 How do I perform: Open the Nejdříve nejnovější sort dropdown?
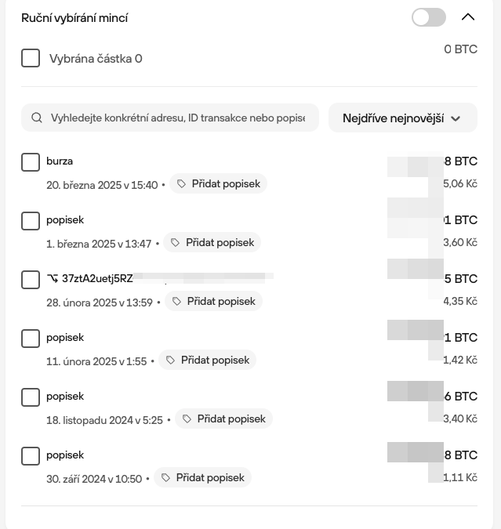coord(403,118)
